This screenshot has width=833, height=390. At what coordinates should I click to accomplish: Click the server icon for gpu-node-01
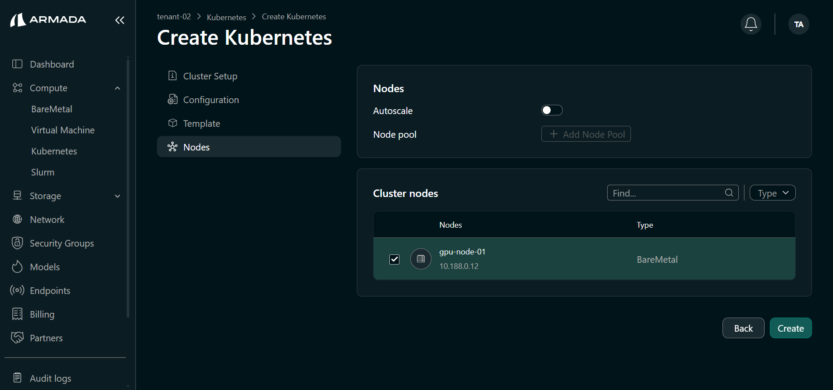421,259
